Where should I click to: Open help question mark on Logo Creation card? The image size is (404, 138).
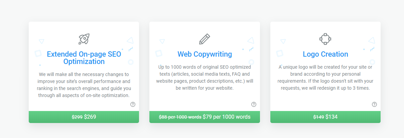coord(374,104)
